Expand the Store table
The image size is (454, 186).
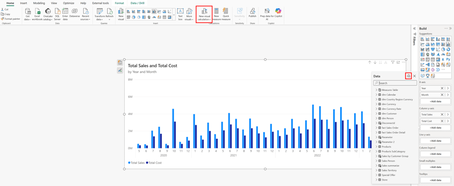point(376,180)
